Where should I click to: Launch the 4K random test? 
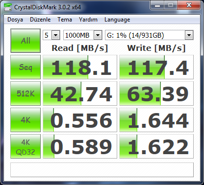(25, 120)
